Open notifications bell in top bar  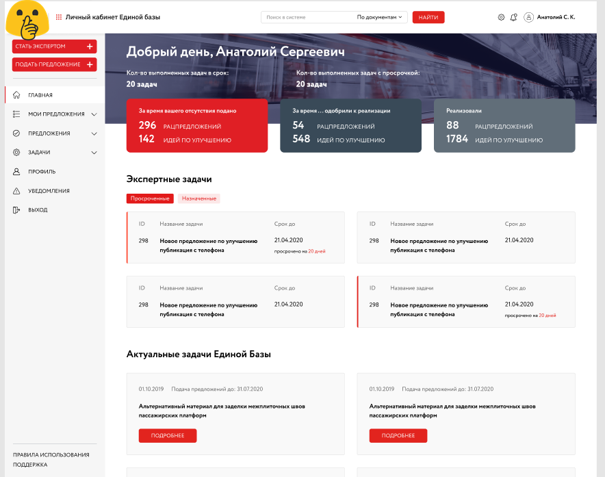coord(513,17)
